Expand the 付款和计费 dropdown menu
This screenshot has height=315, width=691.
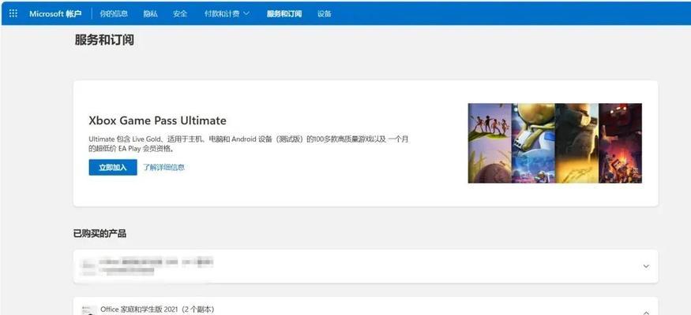(227, 13)
